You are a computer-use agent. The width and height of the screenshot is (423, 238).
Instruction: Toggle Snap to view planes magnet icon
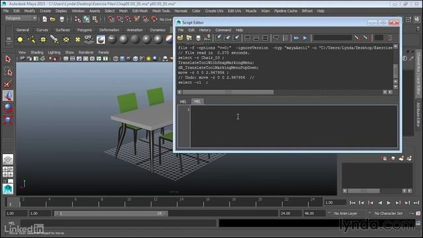(145, 19)
